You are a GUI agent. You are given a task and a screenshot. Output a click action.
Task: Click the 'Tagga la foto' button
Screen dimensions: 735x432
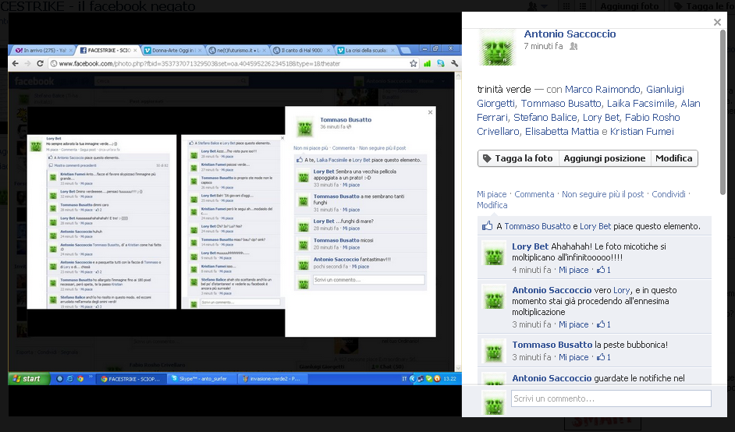click(518, 158)
